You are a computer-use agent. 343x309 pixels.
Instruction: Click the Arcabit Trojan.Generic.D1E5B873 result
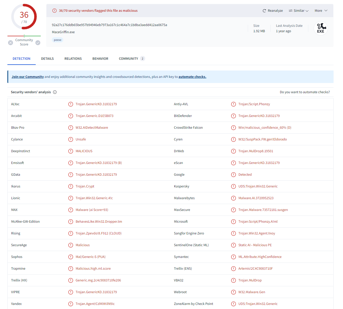point(94,116)
